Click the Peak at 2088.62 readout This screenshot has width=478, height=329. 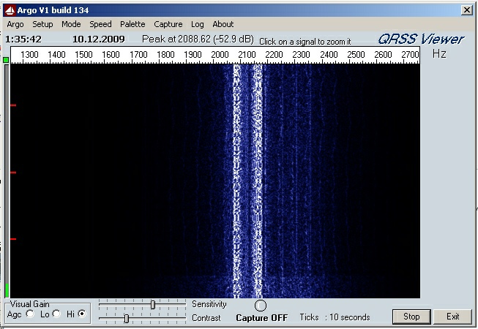(x=198, y=39)
